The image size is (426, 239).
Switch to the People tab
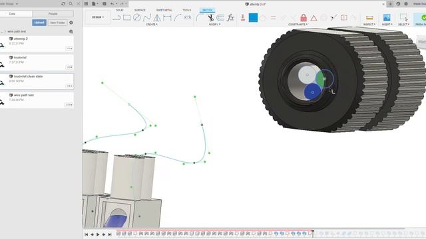pyautogui.click(x=53, y=13)
